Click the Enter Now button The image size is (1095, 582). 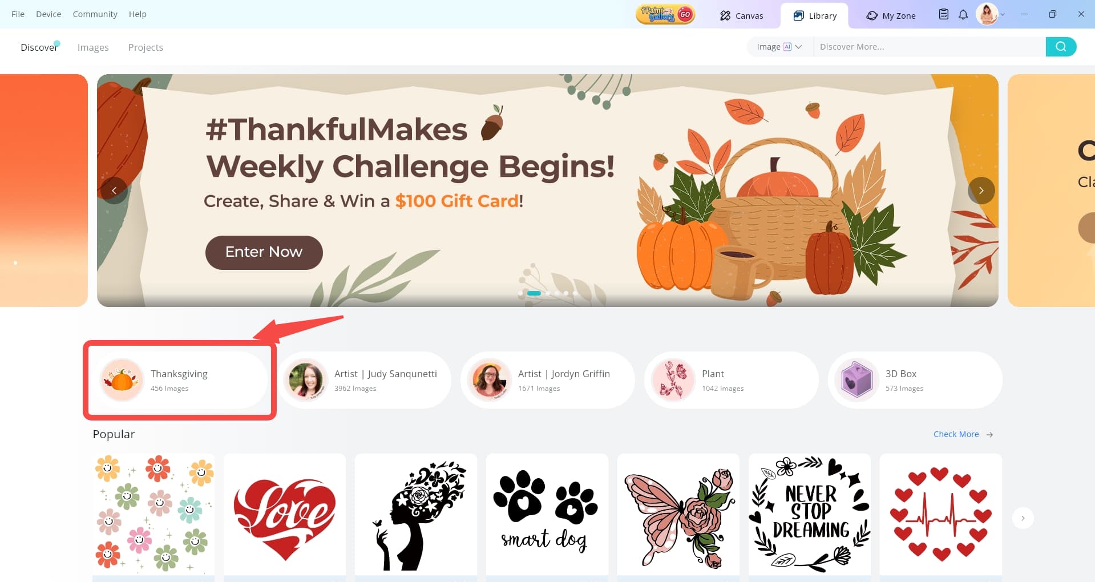pyautogui.click(x=264, y=252)
